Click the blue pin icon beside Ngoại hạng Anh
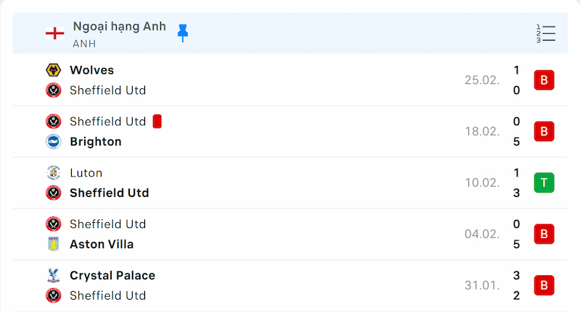Screen dimensions: 580x312 click(x=183, y=33)
